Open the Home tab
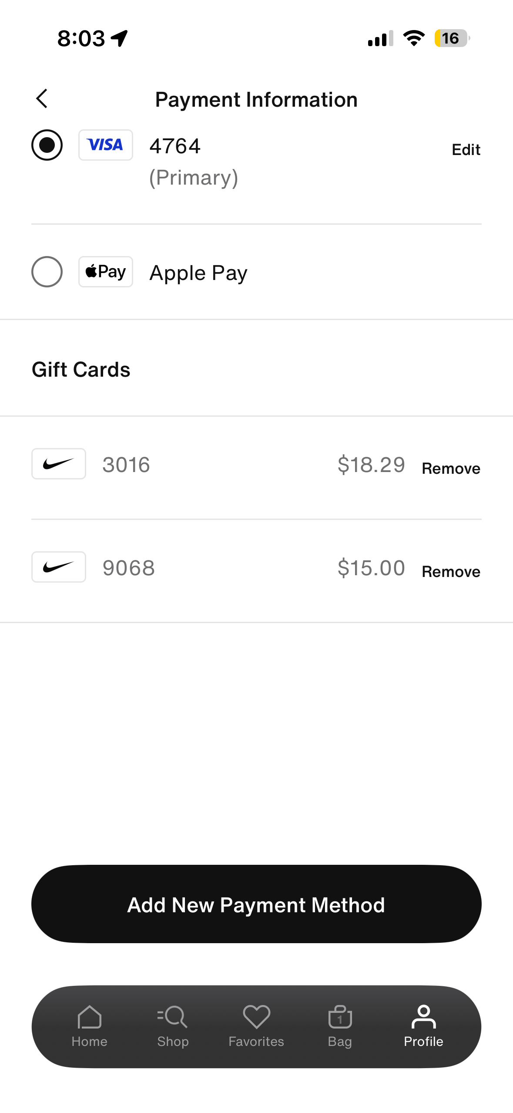 89,1026
